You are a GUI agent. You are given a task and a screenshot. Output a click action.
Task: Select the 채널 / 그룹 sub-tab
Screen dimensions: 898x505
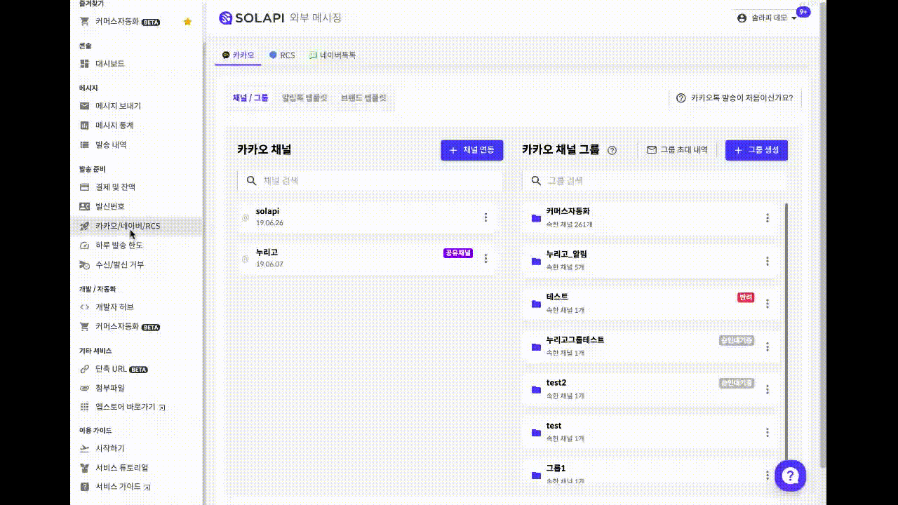point(250,98)
